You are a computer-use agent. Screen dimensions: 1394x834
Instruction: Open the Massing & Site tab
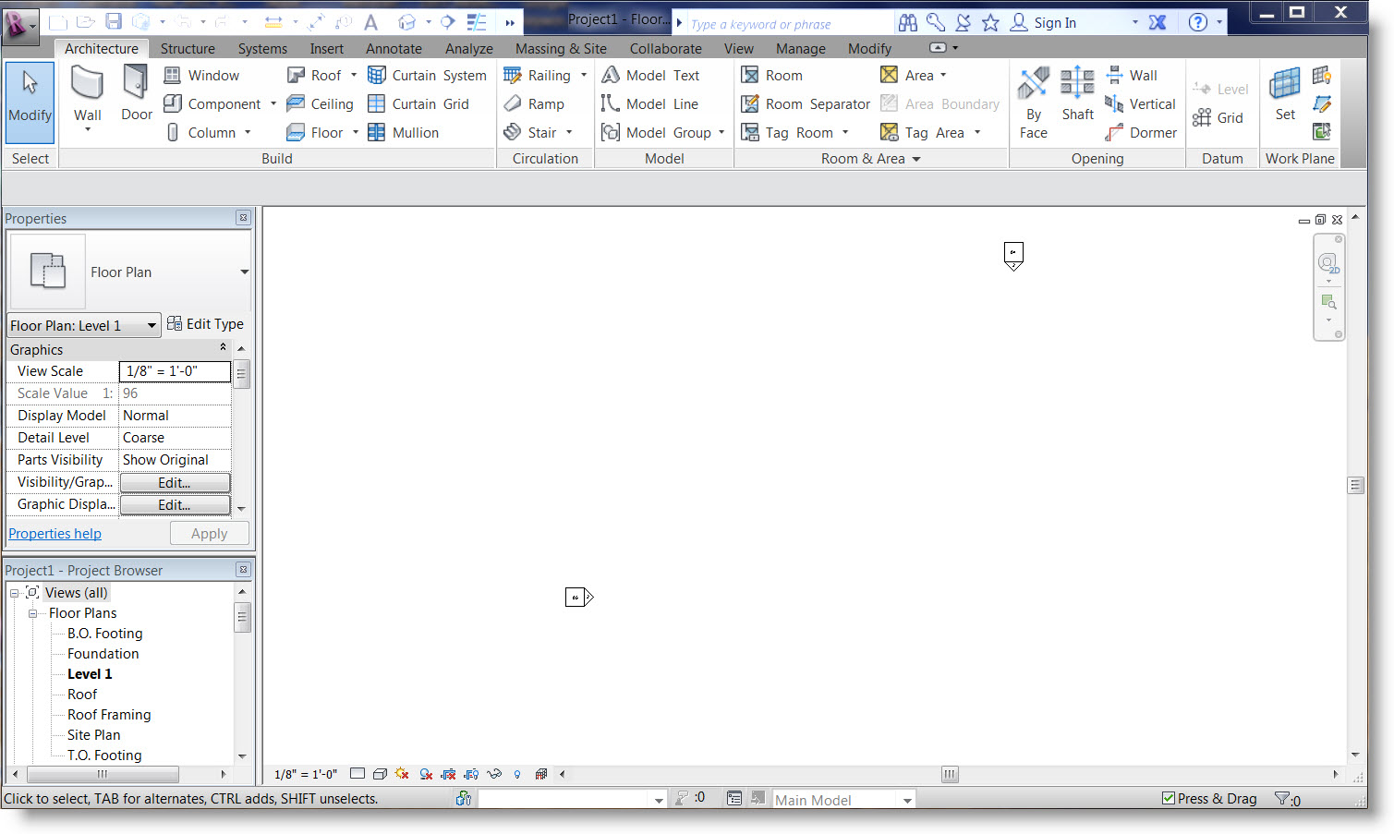pyautogui.click(x=561, y=48)
